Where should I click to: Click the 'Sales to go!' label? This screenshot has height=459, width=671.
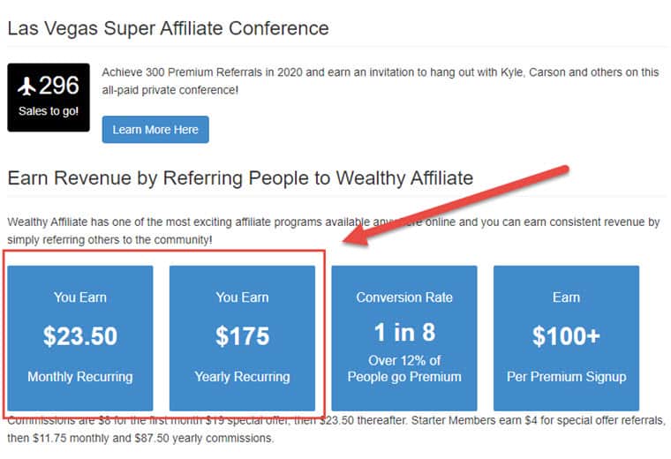(49, 111)
